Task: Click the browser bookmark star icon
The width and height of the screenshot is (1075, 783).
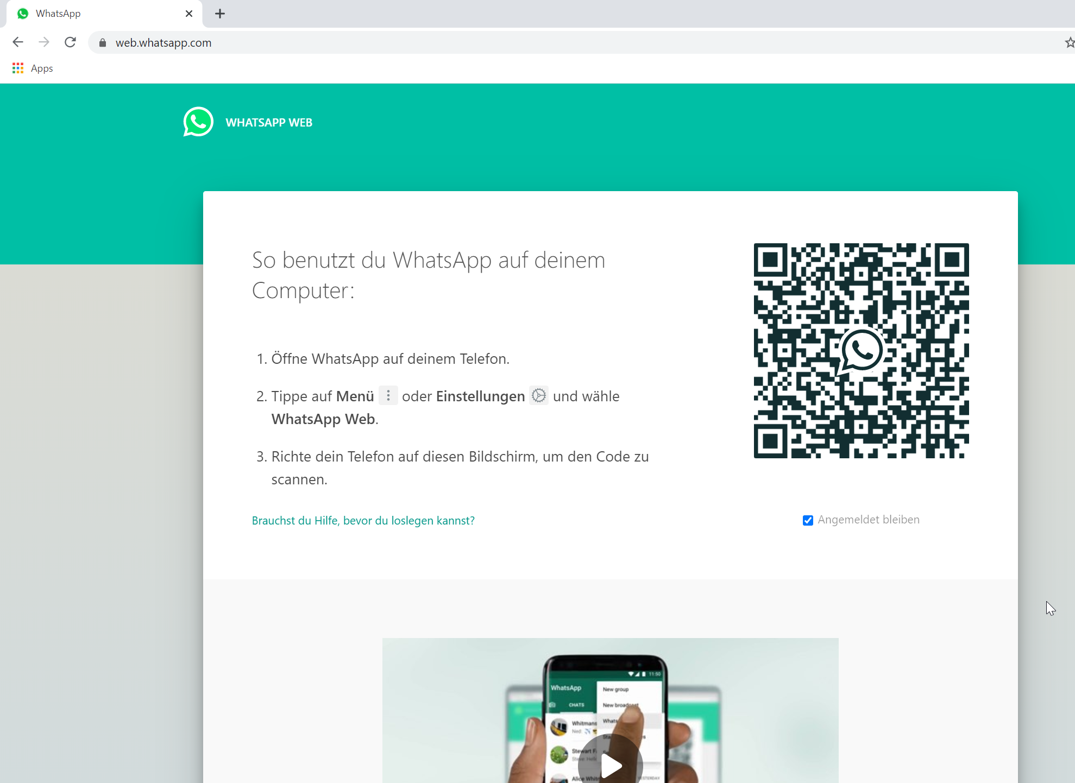Action: pos(1070,42)
